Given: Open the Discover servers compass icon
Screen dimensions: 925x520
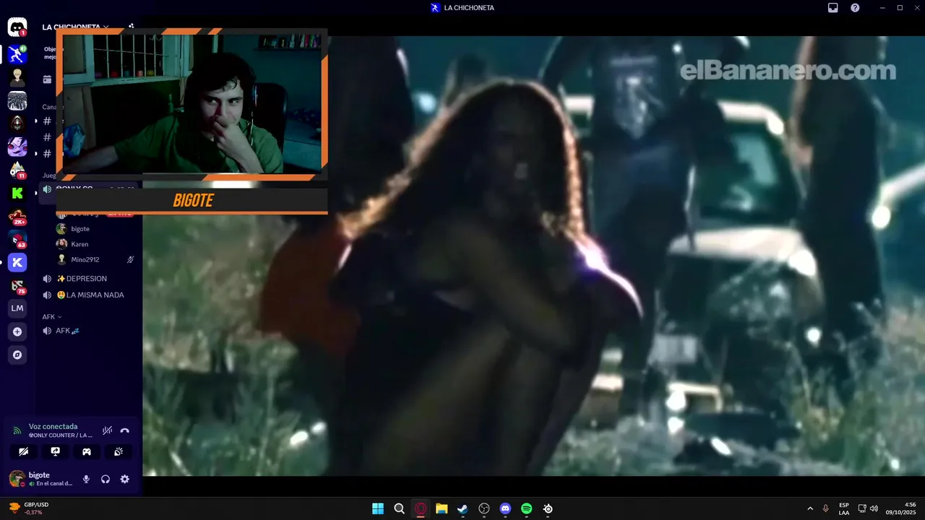Looking at the screenshot, I should (x=17, y=355).
